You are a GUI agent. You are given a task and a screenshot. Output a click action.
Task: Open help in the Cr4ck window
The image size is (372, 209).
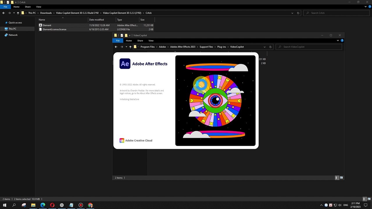coord(369,7)
